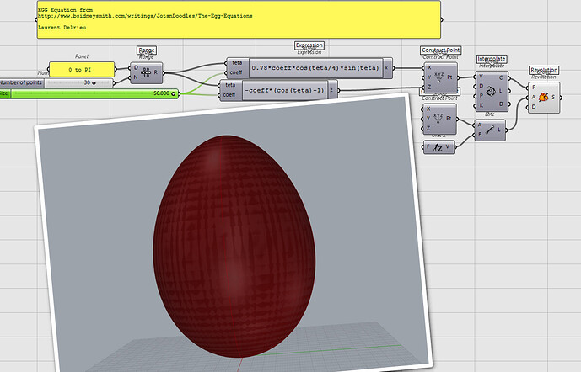Click the Unit Z vector icon
Image resolution: width=581 pixels, height=372 pixels.
pyautogui.click(x=438, y=147)
